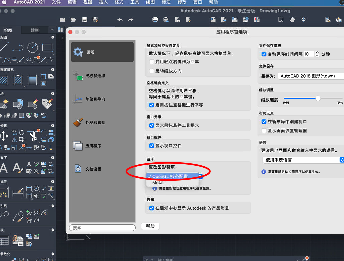
Task: Select the Gradient fill tool
Action: 33,80
